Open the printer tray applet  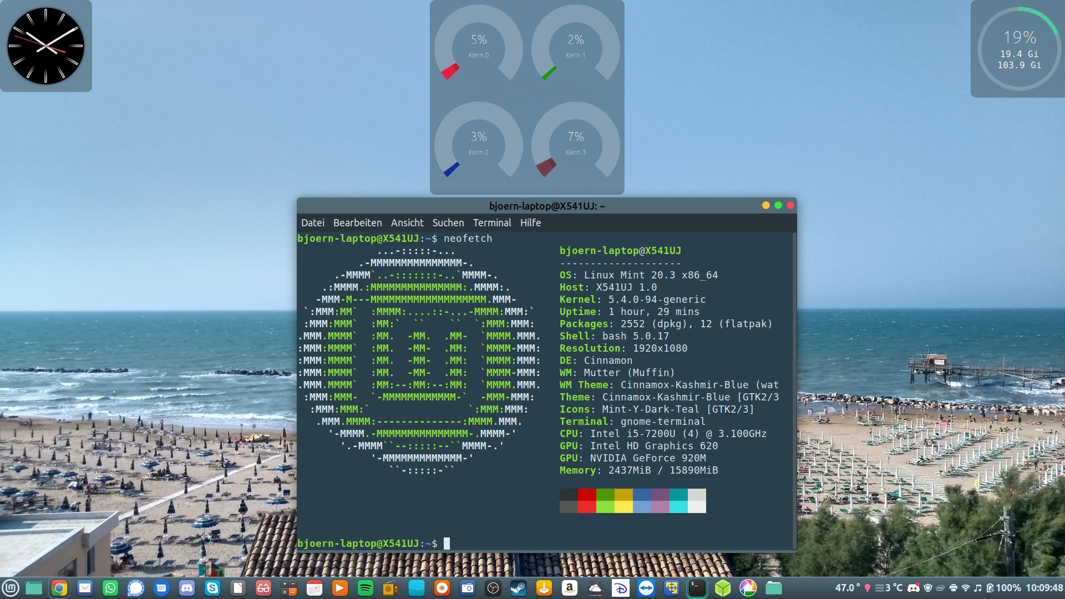tap(953, 588)
